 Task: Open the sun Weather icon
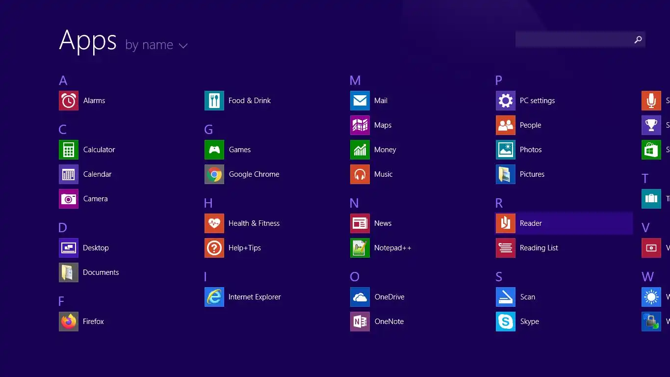tap(651, 297)
